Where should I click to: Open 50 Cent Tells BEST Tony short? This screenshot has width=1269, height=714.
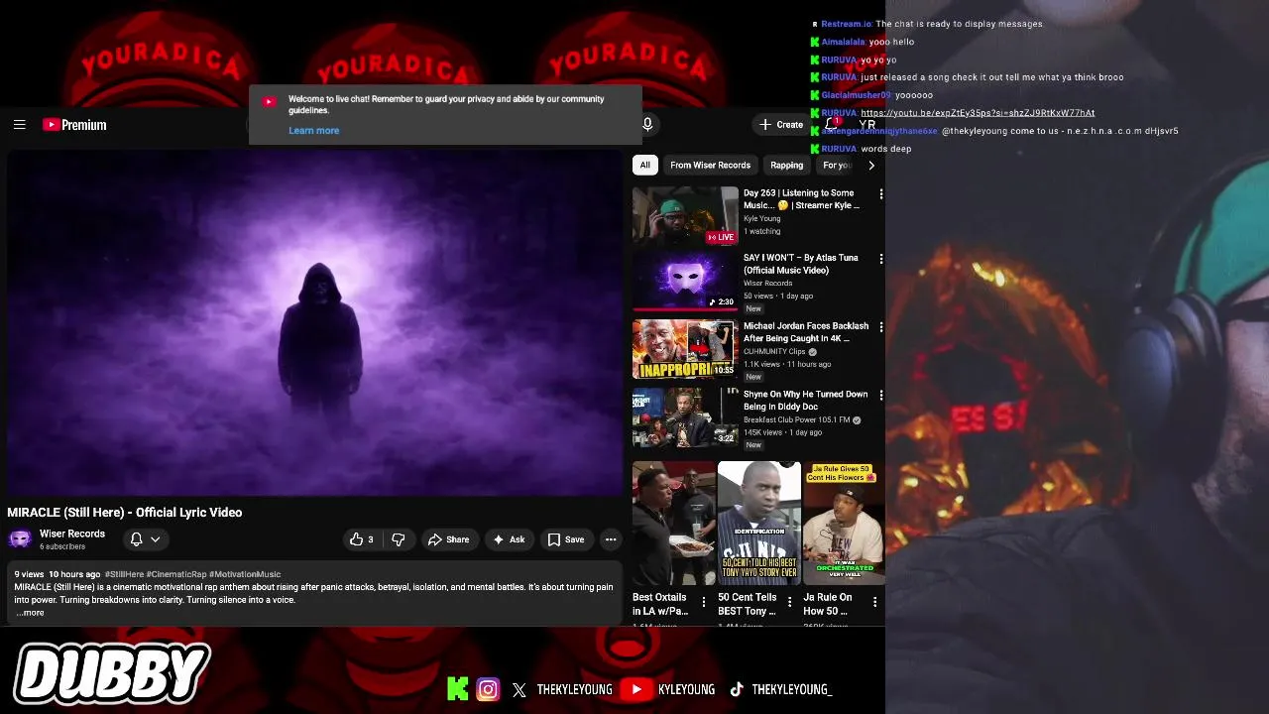[758, 524]
